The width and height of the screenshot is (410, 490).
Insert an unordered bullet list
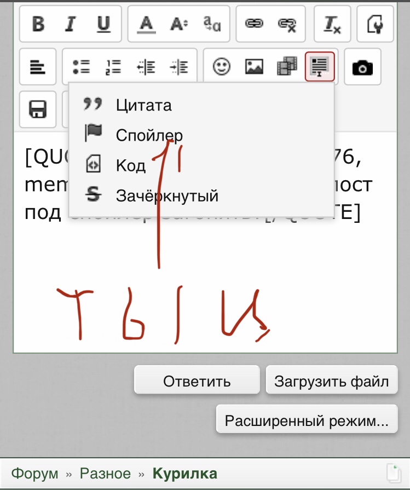[82, 67]
